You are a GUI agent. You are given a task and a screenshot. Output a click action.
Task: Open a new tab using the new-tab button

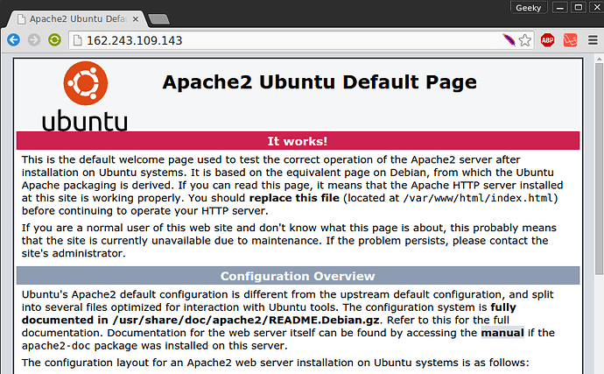(x=158, y=18)
